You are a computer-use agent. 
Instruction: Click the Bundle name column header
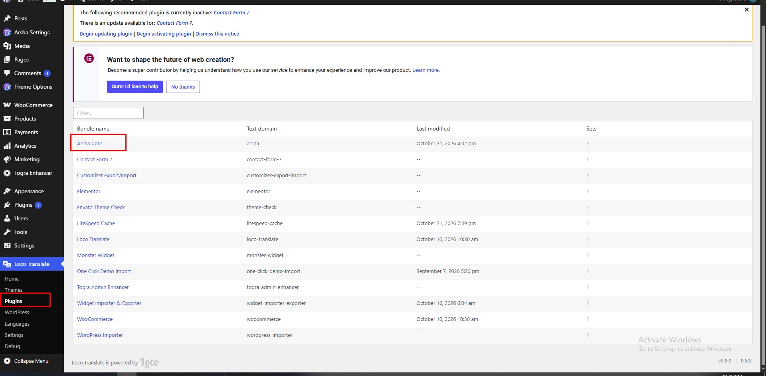coord(93,129)
